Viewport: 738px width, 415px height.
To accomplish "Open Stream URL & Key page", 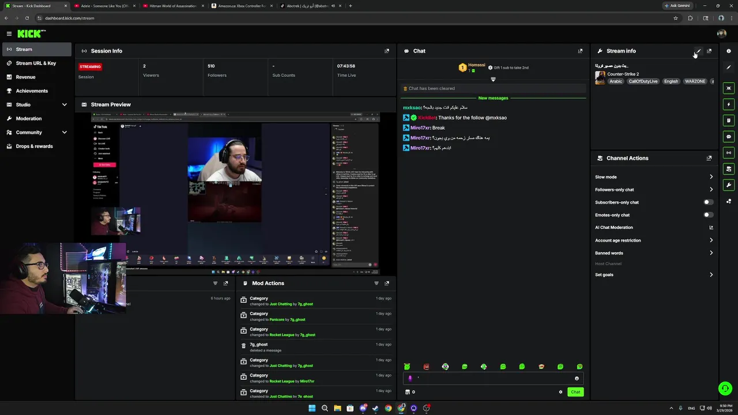I will click(37, 63).
